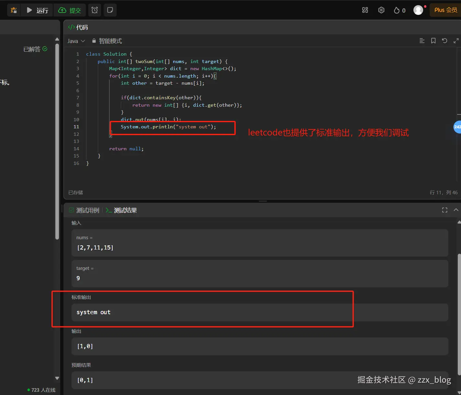
Task: Click the 已存储 saved status text
Action: (x=75, y=192)
